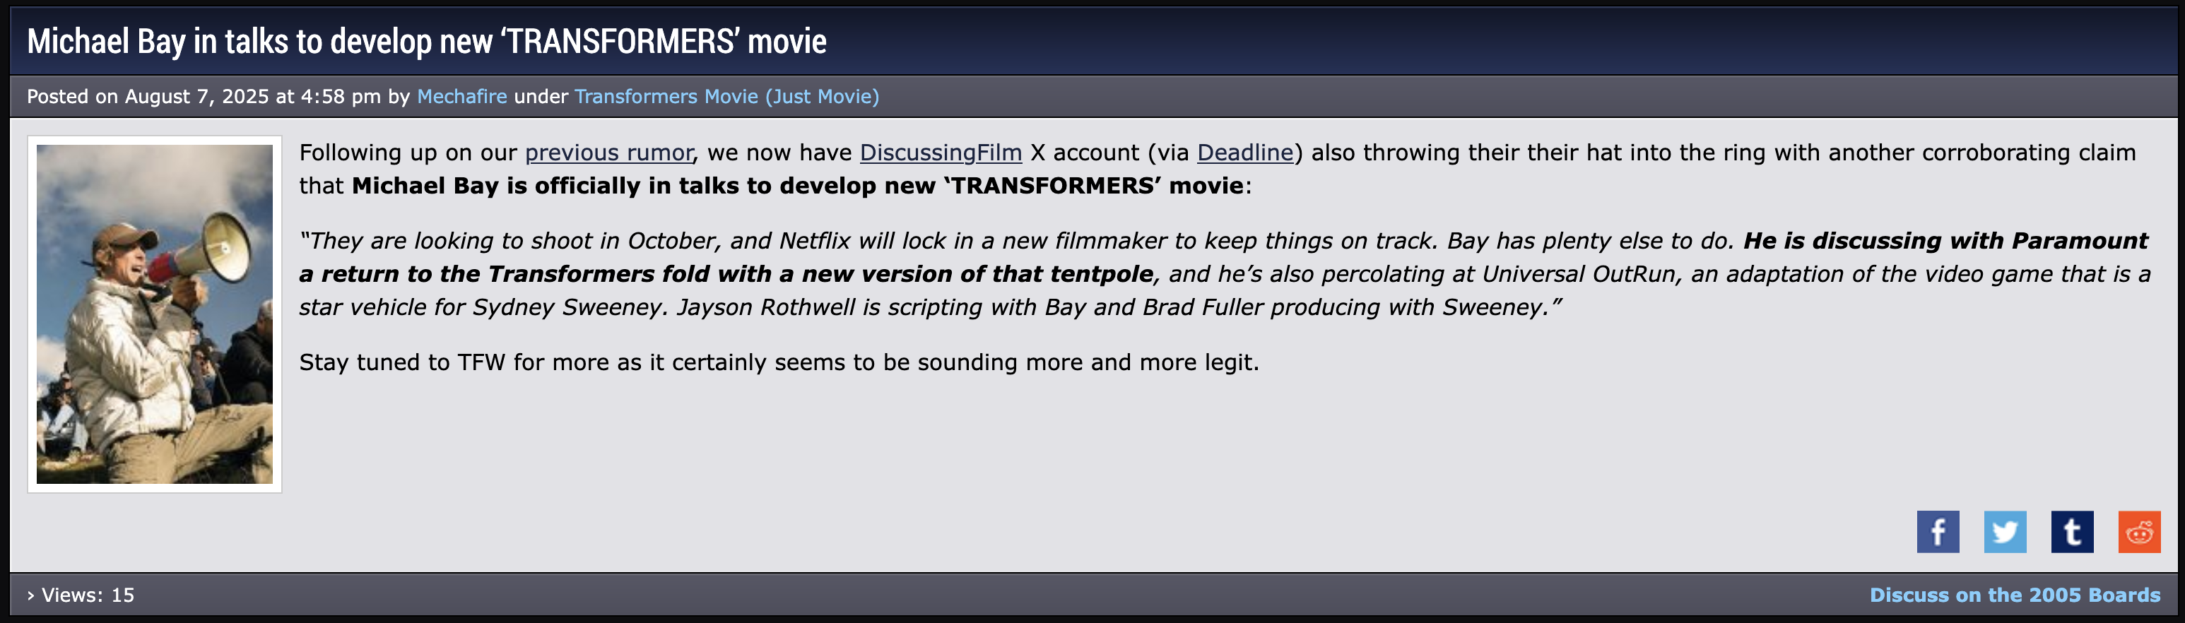Open the 'previous rumor' link
This screenshot has height=623, width=2185.
coord(608,153)
